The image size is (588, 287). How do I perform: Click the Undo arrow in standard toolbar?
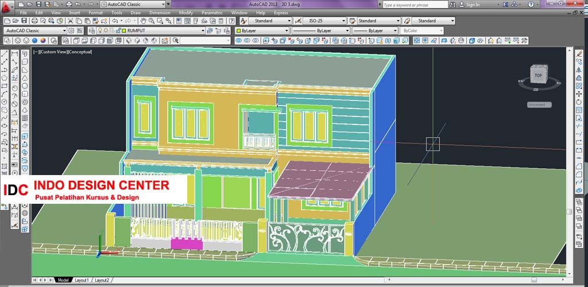click(115, 21)
